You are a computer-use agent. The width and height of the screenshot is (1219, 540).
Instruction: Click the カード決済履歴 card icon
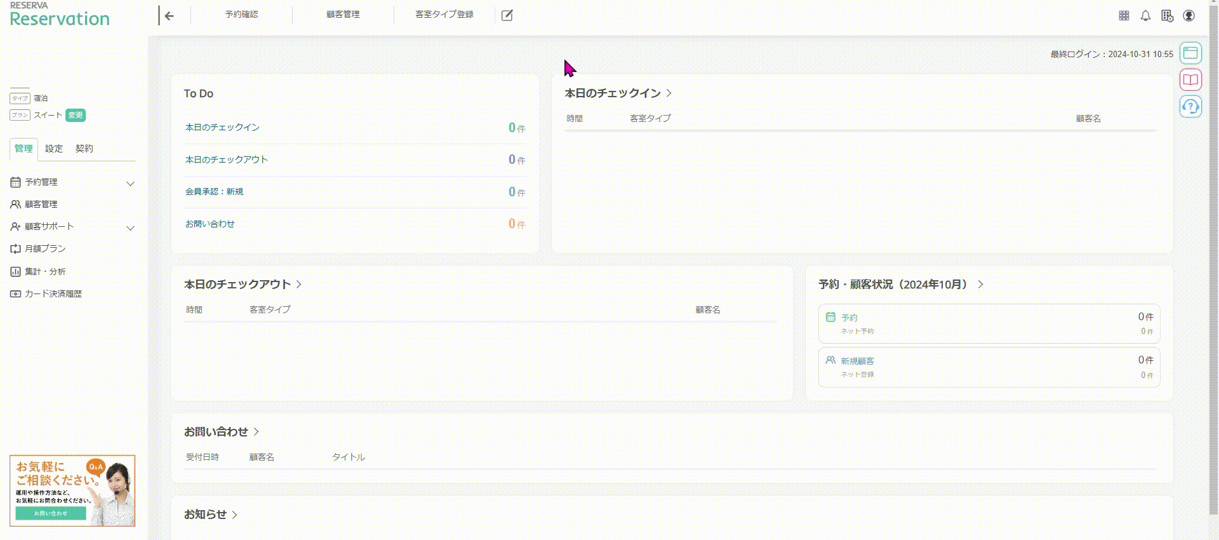click(15, 294)
